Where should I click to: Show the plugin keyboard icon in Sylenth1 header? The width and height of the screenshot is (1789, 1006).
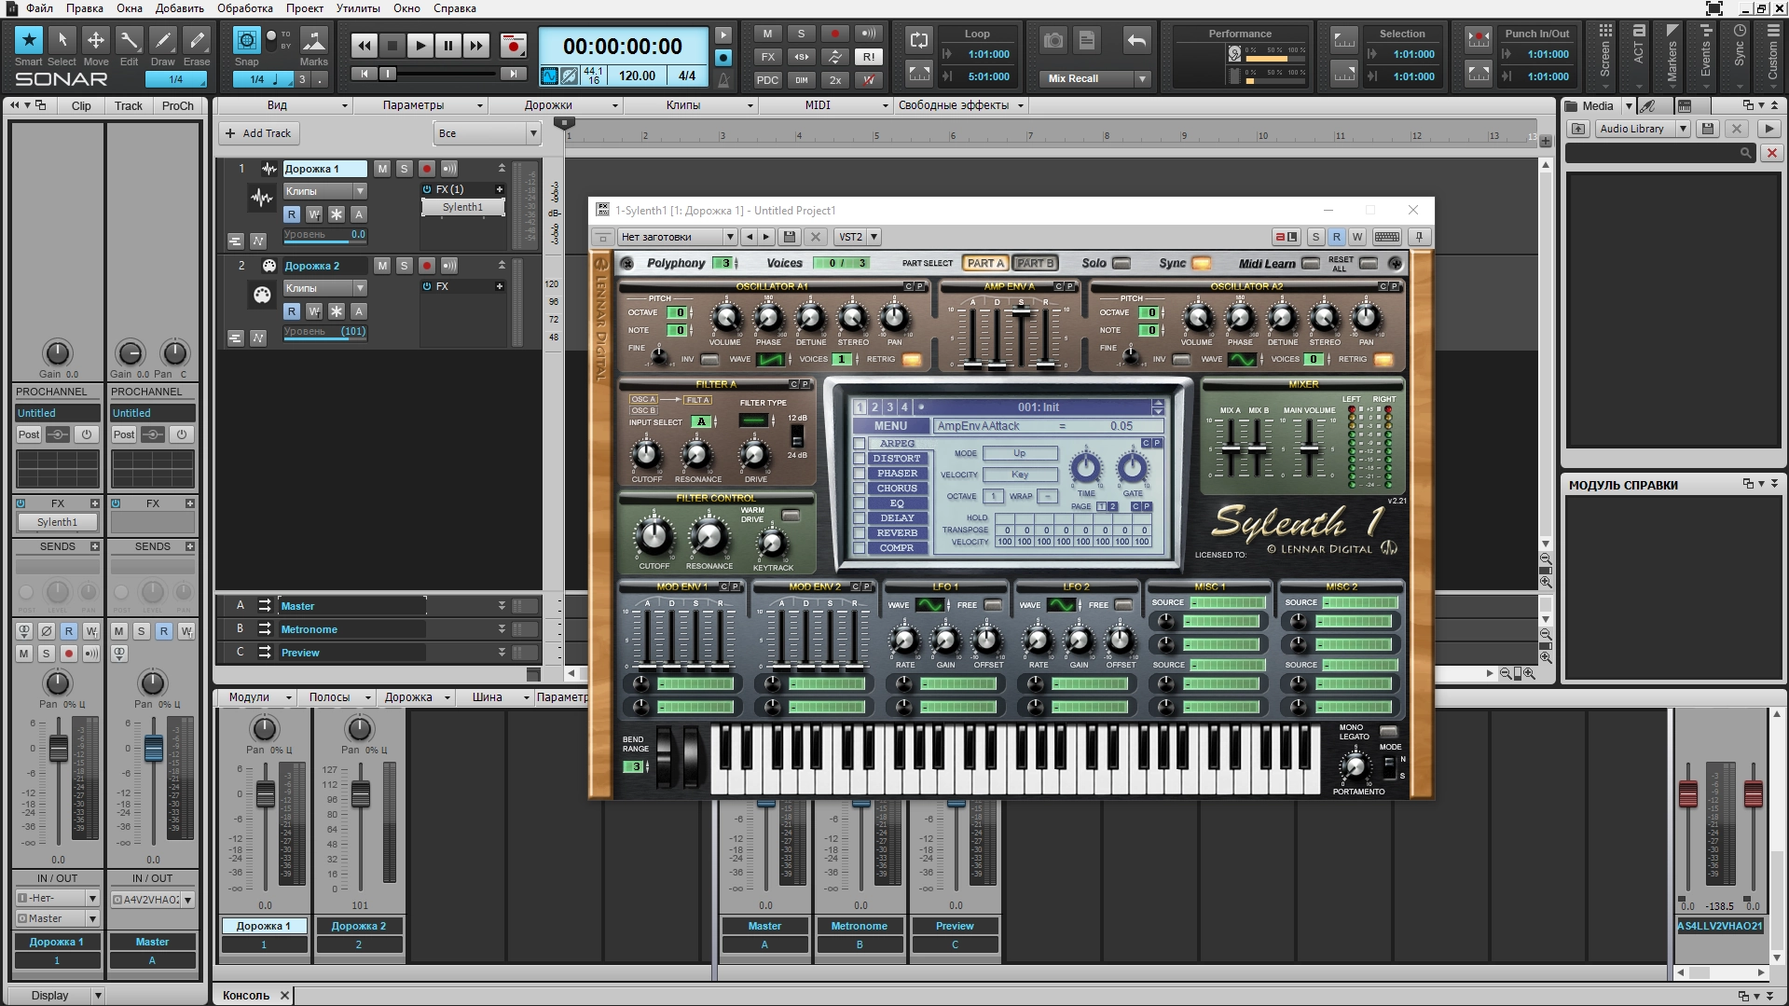coord(1386,237)
